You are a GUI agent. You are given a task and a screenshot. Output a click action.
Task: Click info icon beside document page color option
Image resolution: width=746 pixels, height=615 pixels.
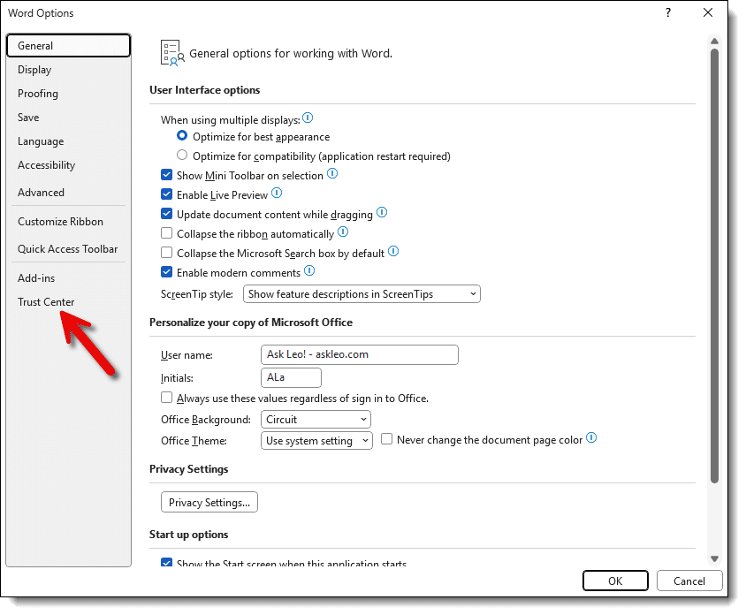click(x=591, y=438)
